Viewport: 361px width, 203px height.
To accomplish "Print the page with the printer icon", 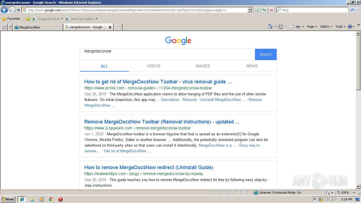I will point(298,27).
